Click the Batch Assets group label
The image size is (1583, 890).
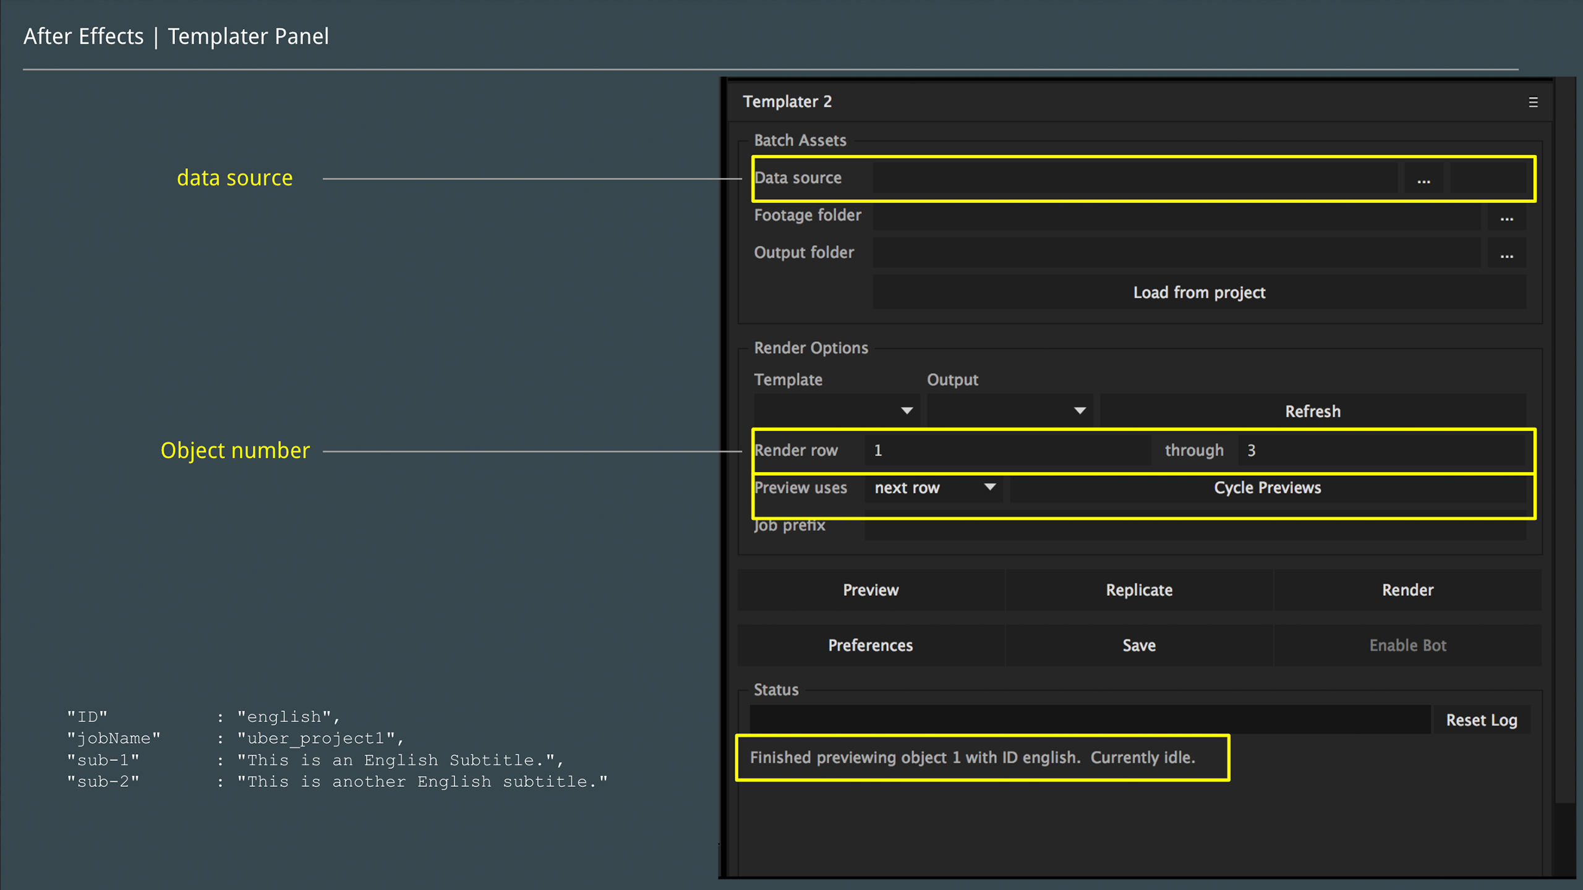[x=800, y=140]
